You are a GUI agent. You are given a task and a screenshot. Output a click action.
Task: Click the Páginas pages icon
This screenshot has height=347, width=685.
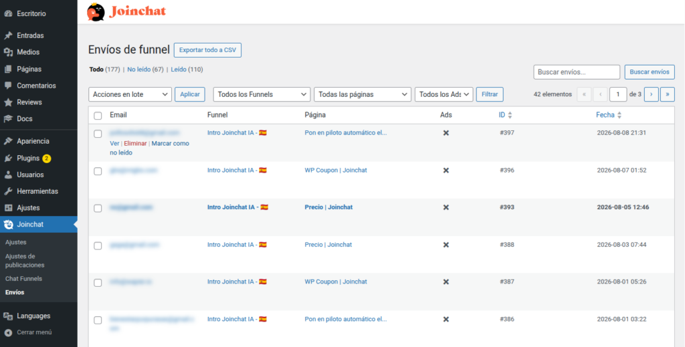click(x=8, y=69)
